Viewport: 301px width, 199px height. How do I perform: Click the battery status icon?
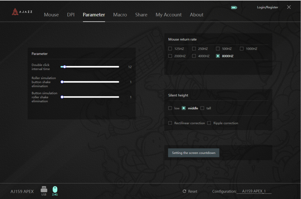click(234, 7)
